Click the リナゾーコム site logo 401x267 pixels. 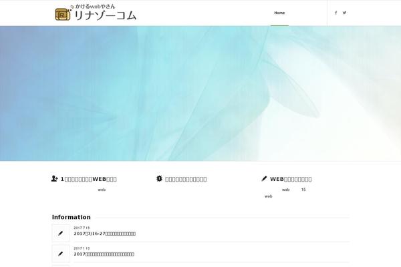[96, 13]
